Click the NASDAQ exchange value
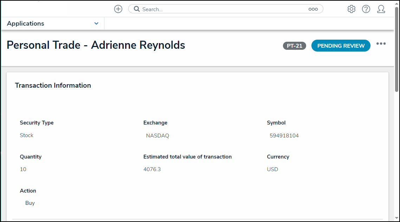Viewport: 400px width, 222px height. coord(157,135)
